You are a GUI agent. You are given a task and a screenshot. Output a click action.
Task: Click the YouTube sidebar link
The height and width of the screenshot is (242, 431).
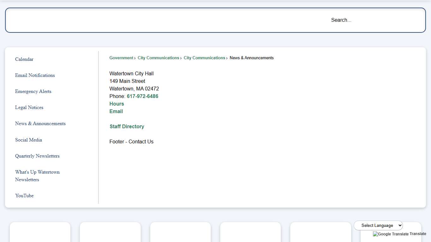pyautogui.click(x=24, y=196)
